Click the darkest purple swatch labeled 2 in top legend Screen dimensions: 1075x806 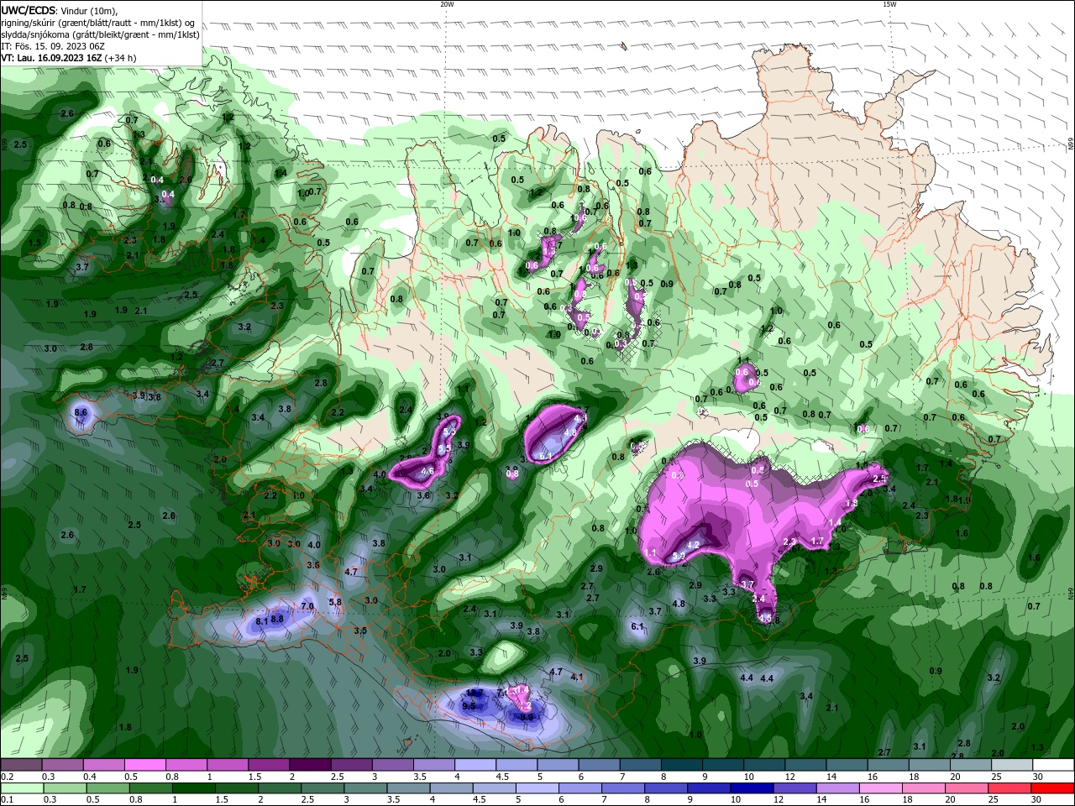[310, 764]
